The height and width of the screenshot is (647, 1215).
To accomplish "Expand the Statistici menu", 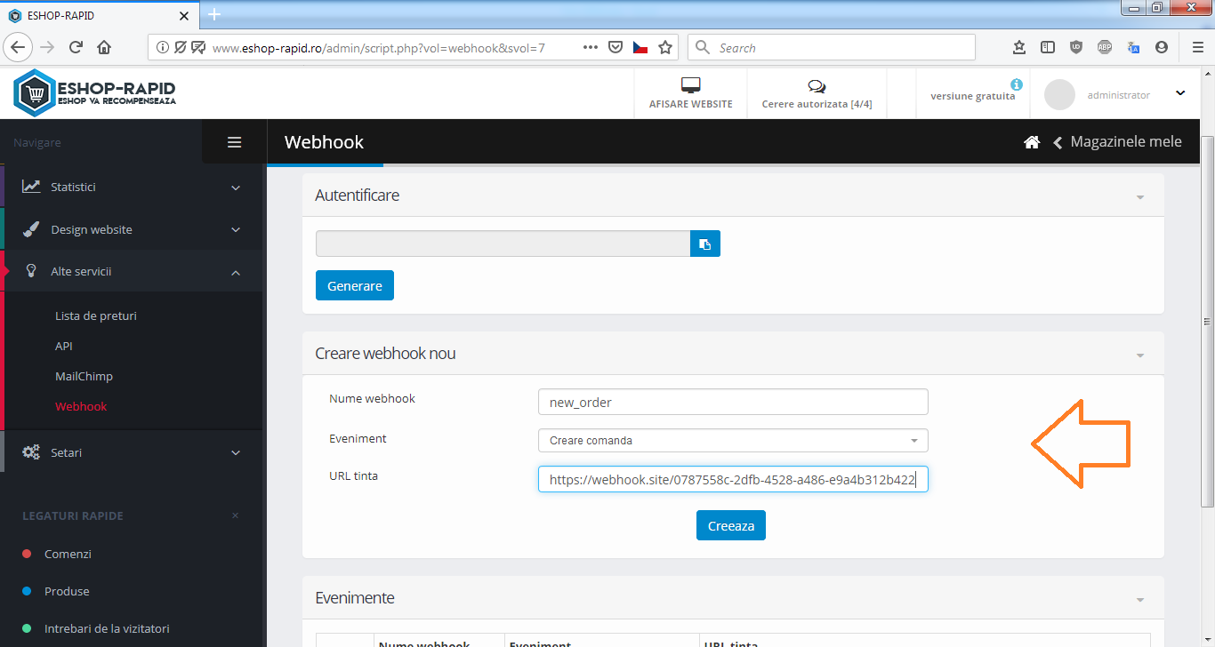I will coord(133,187).
